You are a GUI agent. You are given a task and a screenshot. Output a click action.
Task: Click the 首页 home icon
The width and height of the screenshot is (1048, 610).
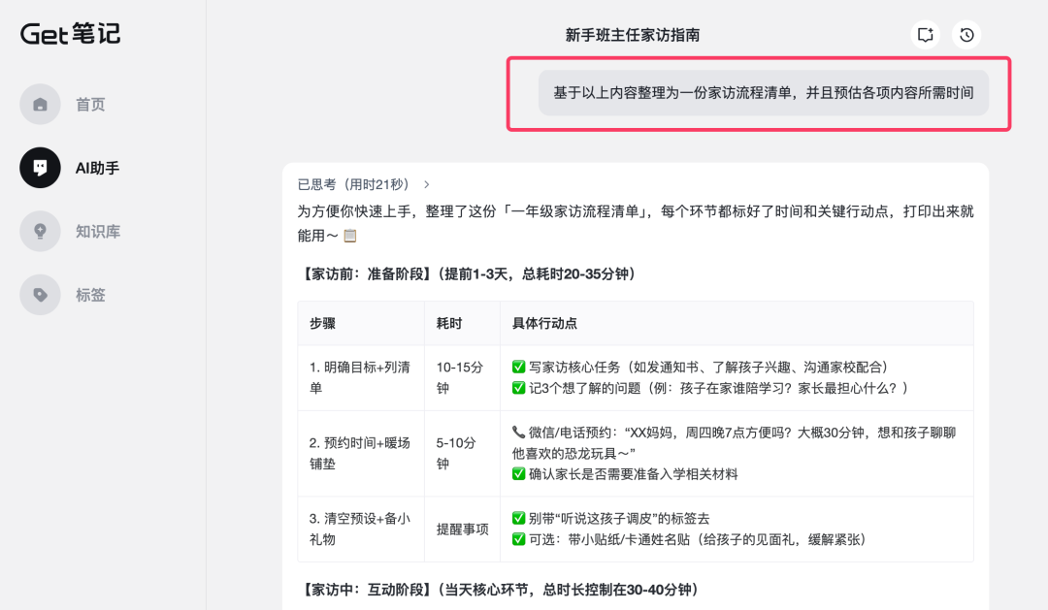point(40,105)
